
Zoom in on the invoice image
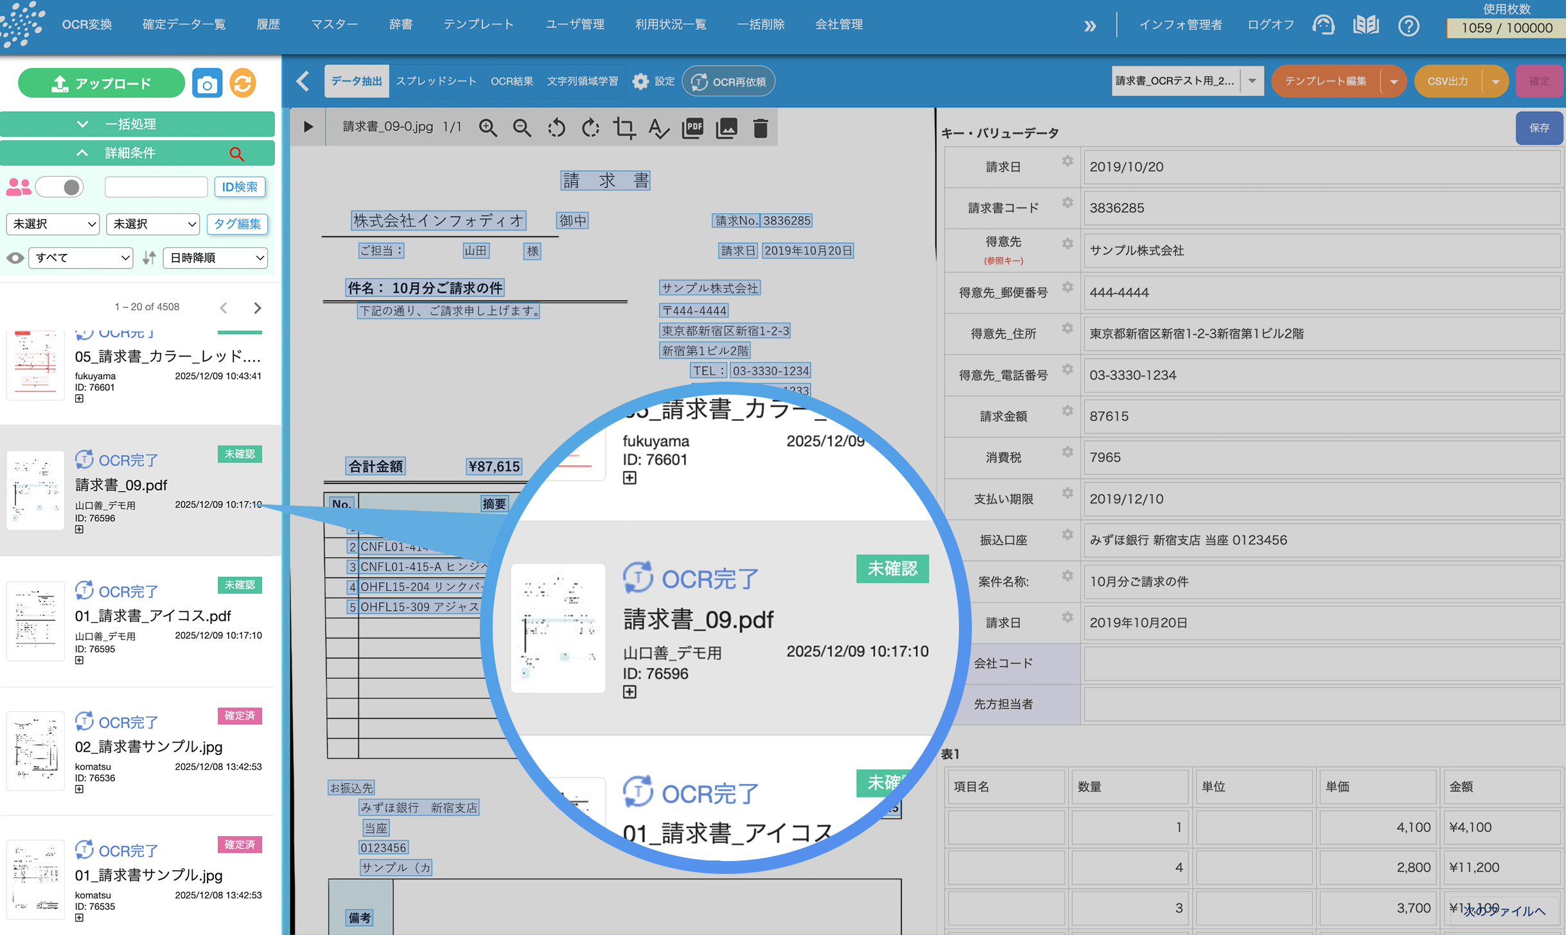488,128
